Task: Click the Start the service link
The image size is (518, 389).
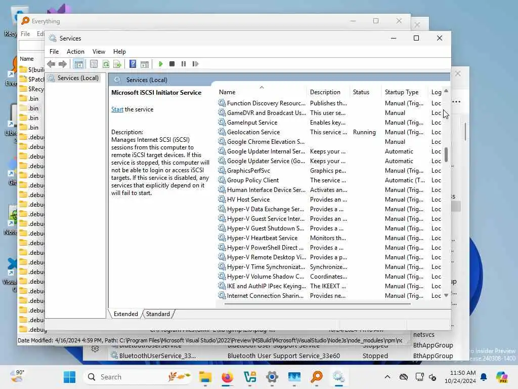Action: point(117,109)
